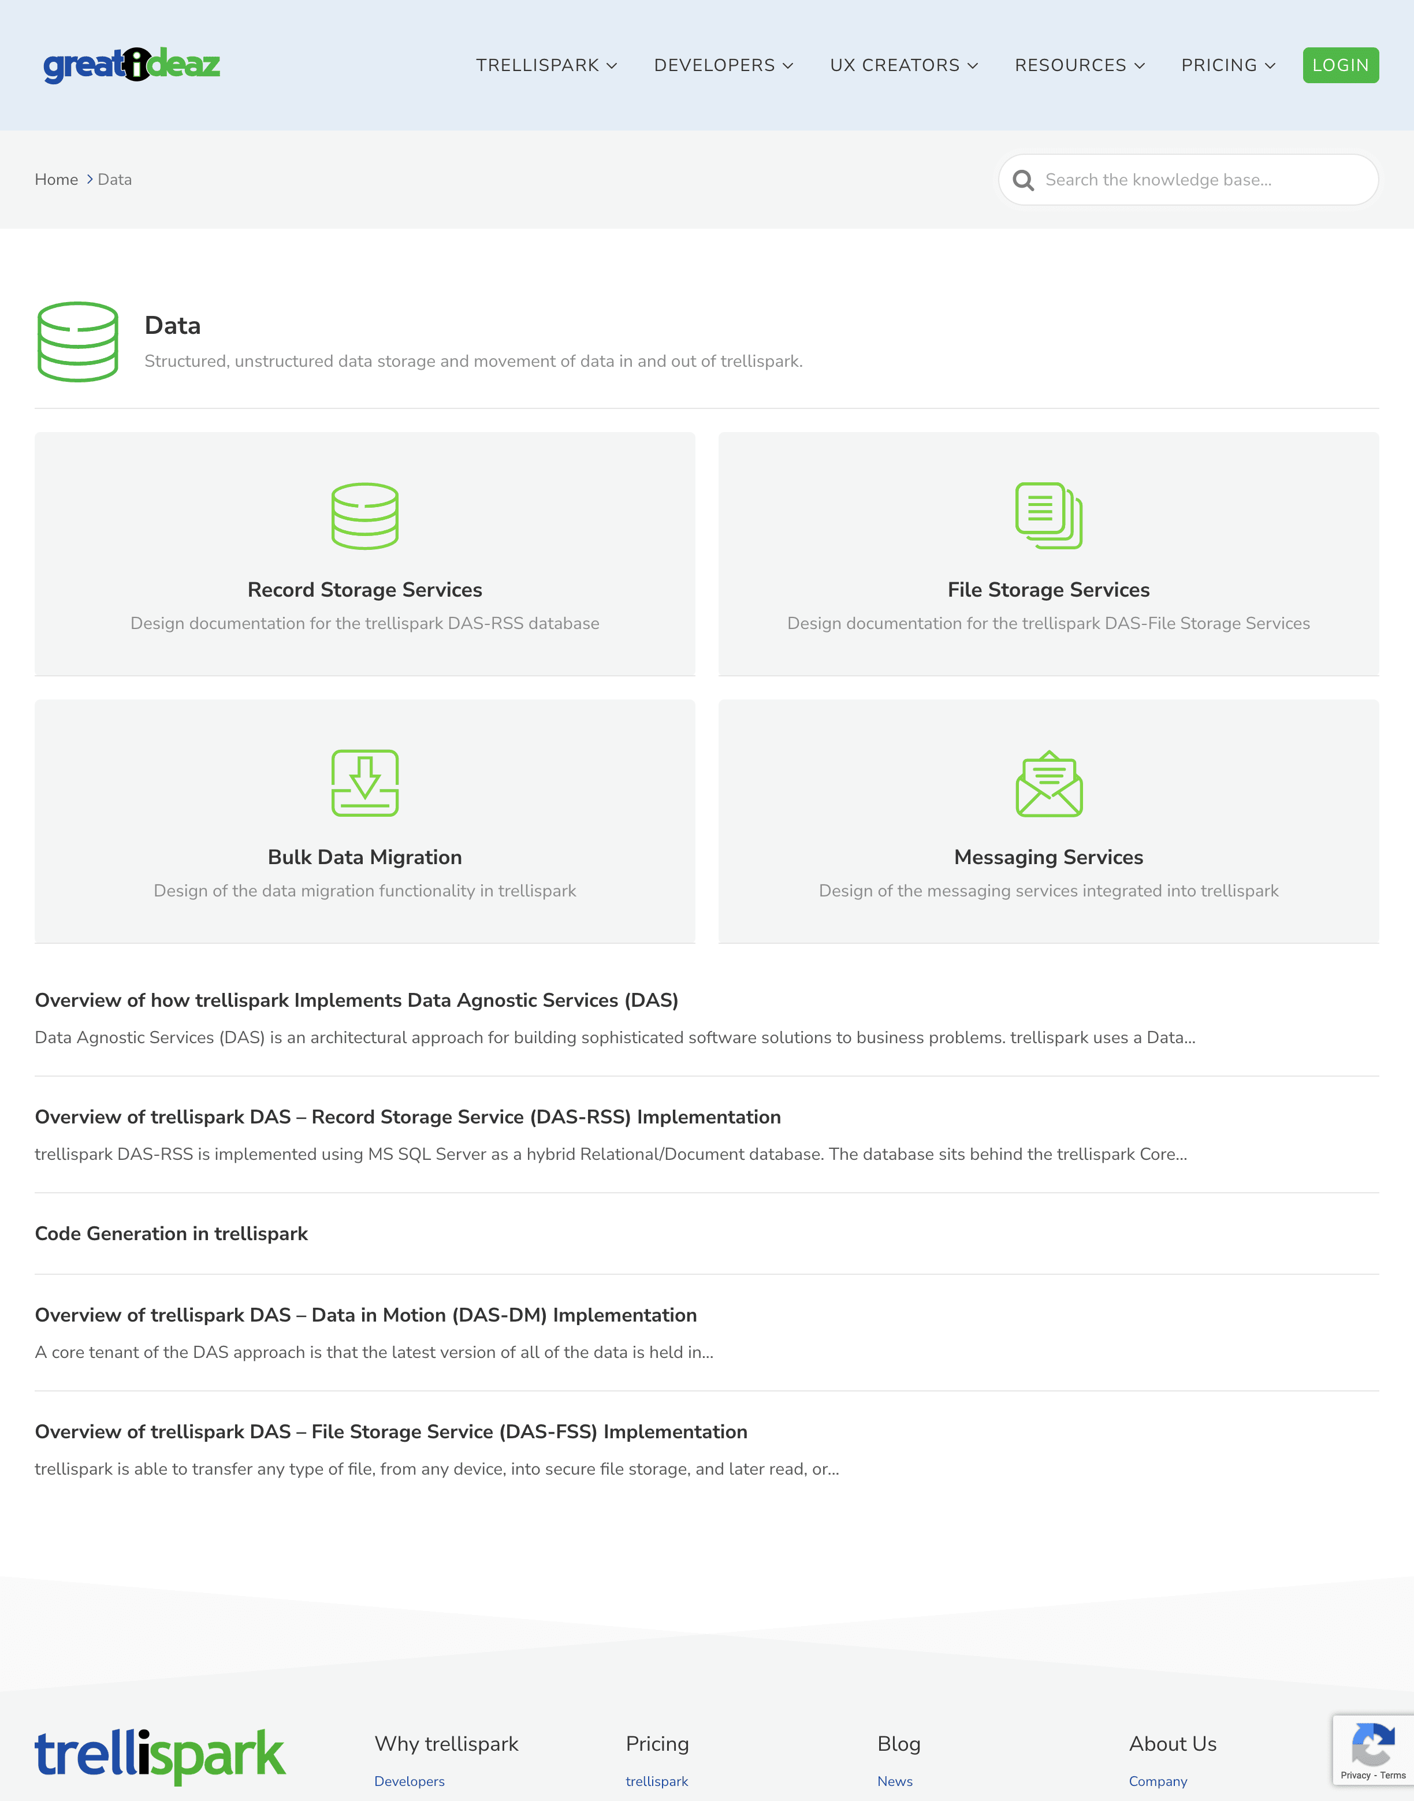Go to Home breadcrumb link
The height and width of the screenshot is (1801, 1414).
(56, 180)
